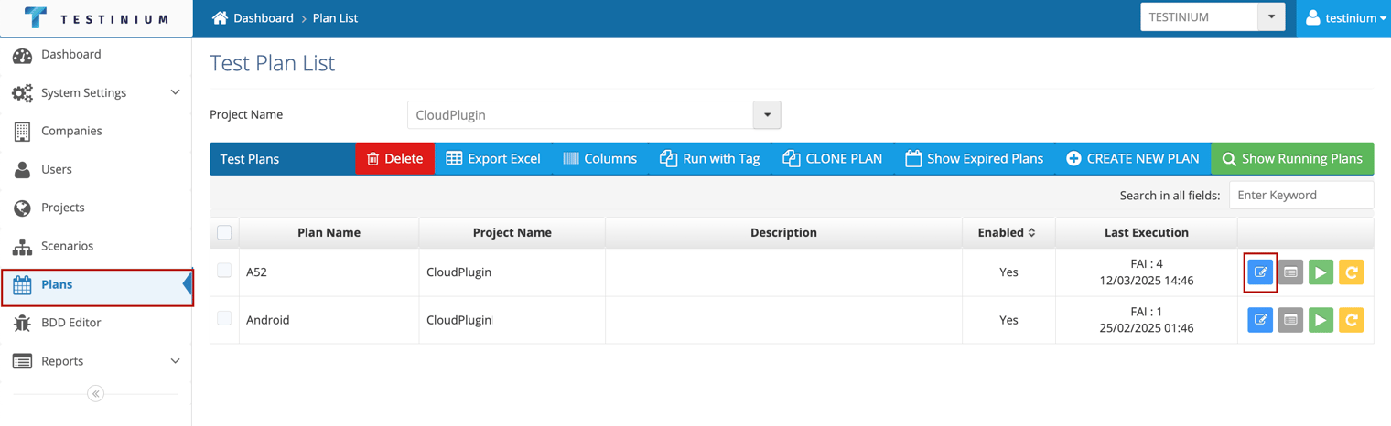Click Show Expired Plans button
1391x426 pixels.
[974, 159]
